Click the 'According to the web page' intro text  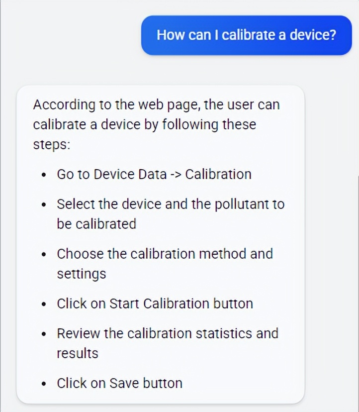[156, 124]
